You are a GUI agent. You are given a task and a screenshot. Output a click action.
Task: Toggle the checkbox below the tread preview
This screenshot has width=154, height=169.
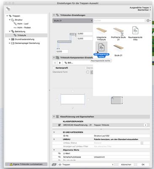tap(73, 108)
